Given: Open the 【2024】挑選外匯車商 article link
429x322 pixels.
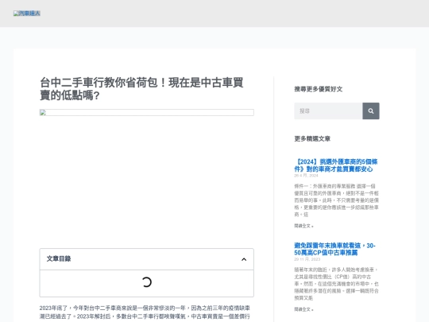Looking at the screenshot, I should [x=336, y=165].
